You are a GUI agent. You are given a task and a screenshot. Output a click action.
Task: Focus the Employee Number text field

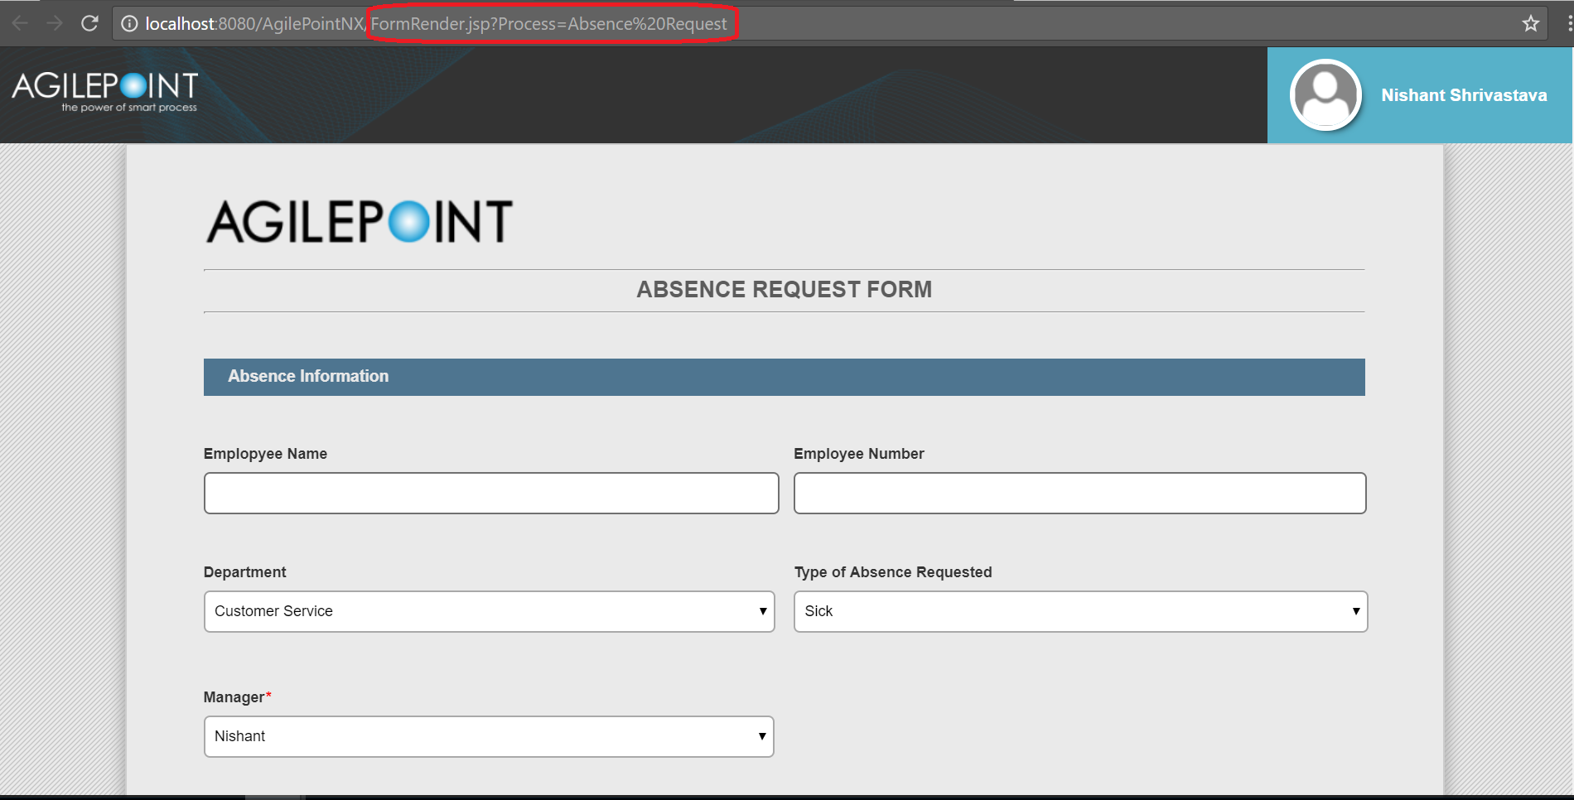click(x=1079, y=494)
